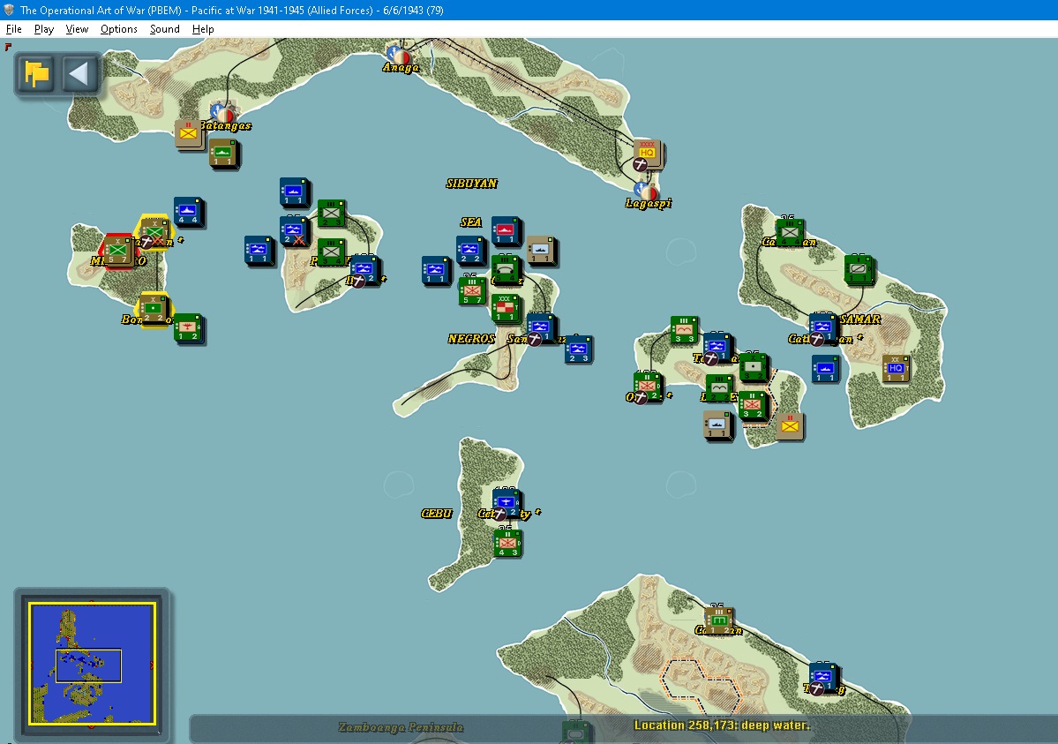Select the blue naval 2-3 unit east of Negros

coord(578,349)
